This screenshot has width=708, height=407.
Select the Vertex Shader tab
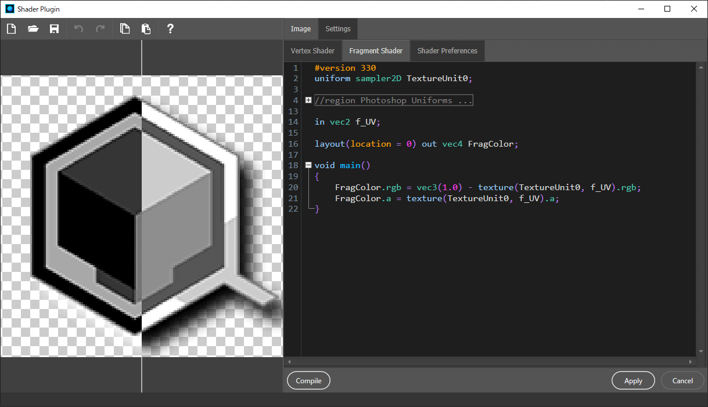tap(312, 51)
